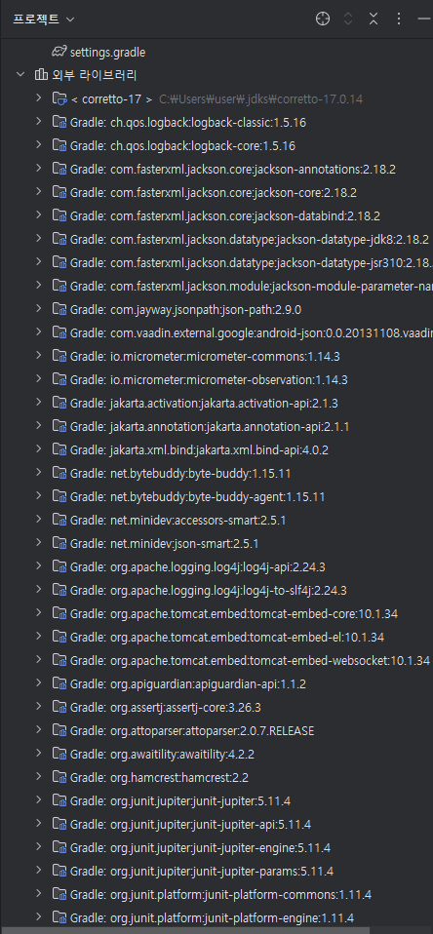
Task: Collapse the 외부 라이브러리 node
Action: (20, 74)
